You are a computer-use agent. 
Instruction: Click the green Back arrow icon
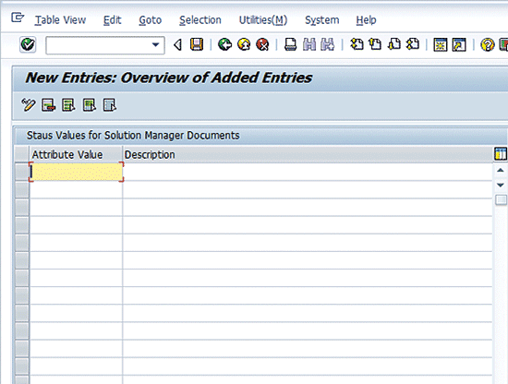(224, 44)
